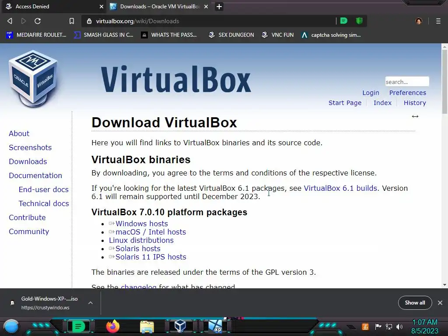Click the VirtualBox cube logo
The height and width of the screenshot is (336, 448).
(33, 79)
